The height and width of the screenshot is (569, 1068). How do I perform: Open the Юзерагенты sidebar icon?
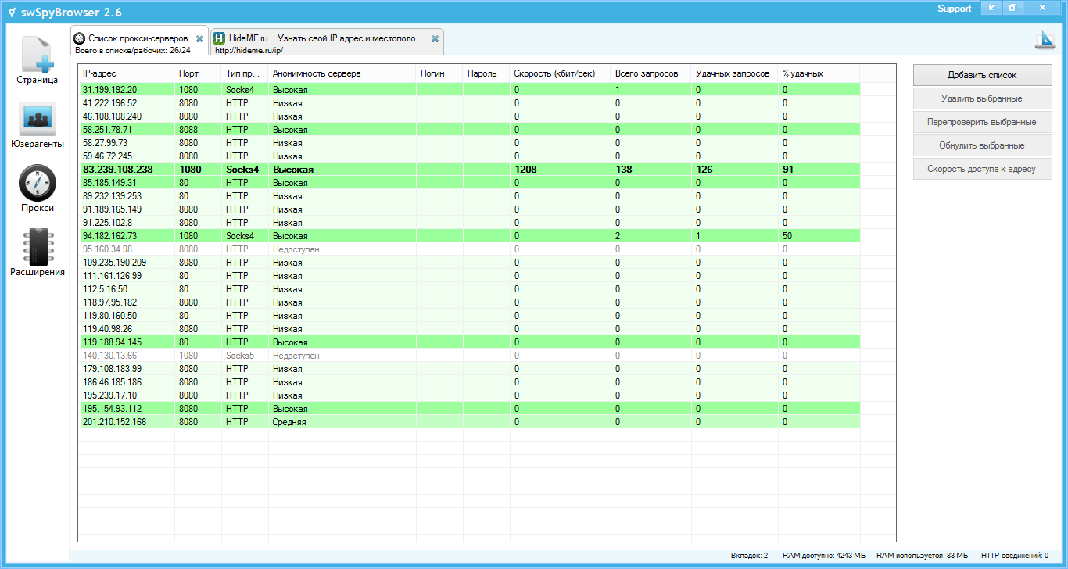pyautogui.click(x=38, y=119)
